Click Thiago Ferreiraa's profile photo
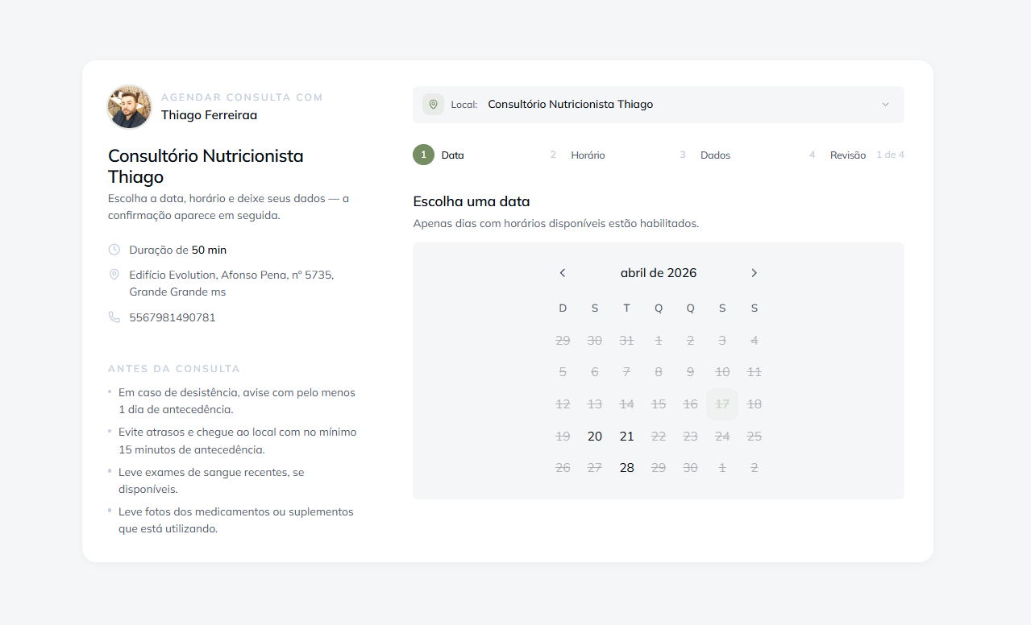The width and height of the screenshot is (1031, 625). coord(129,106)
